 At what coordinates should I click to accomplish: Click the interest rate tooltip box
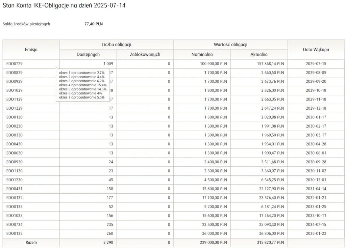point(83,85)
